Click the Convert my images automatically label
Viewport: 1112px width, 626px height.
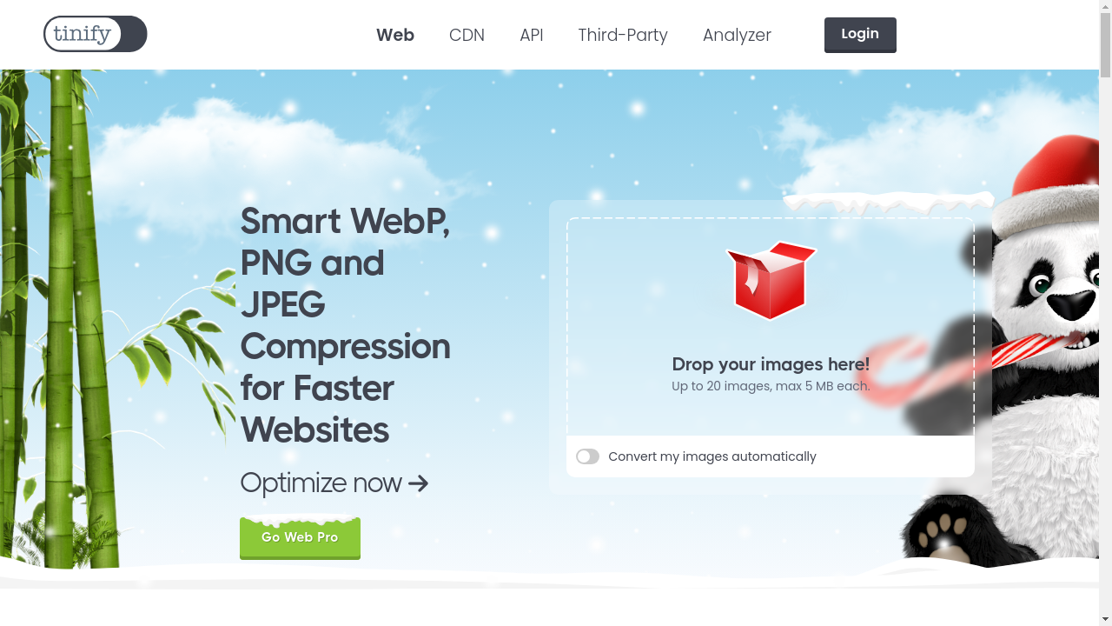point(712,456)
